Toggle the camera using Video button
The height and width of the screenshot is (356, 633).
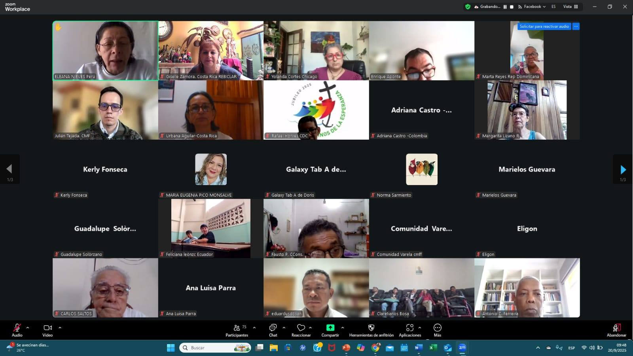click(x=47, y=330)
